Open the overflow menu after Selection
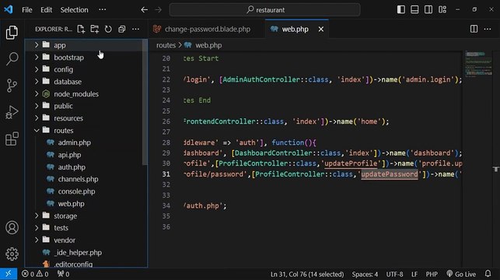Screen dimensions: 500x280 tap(103, 10)
